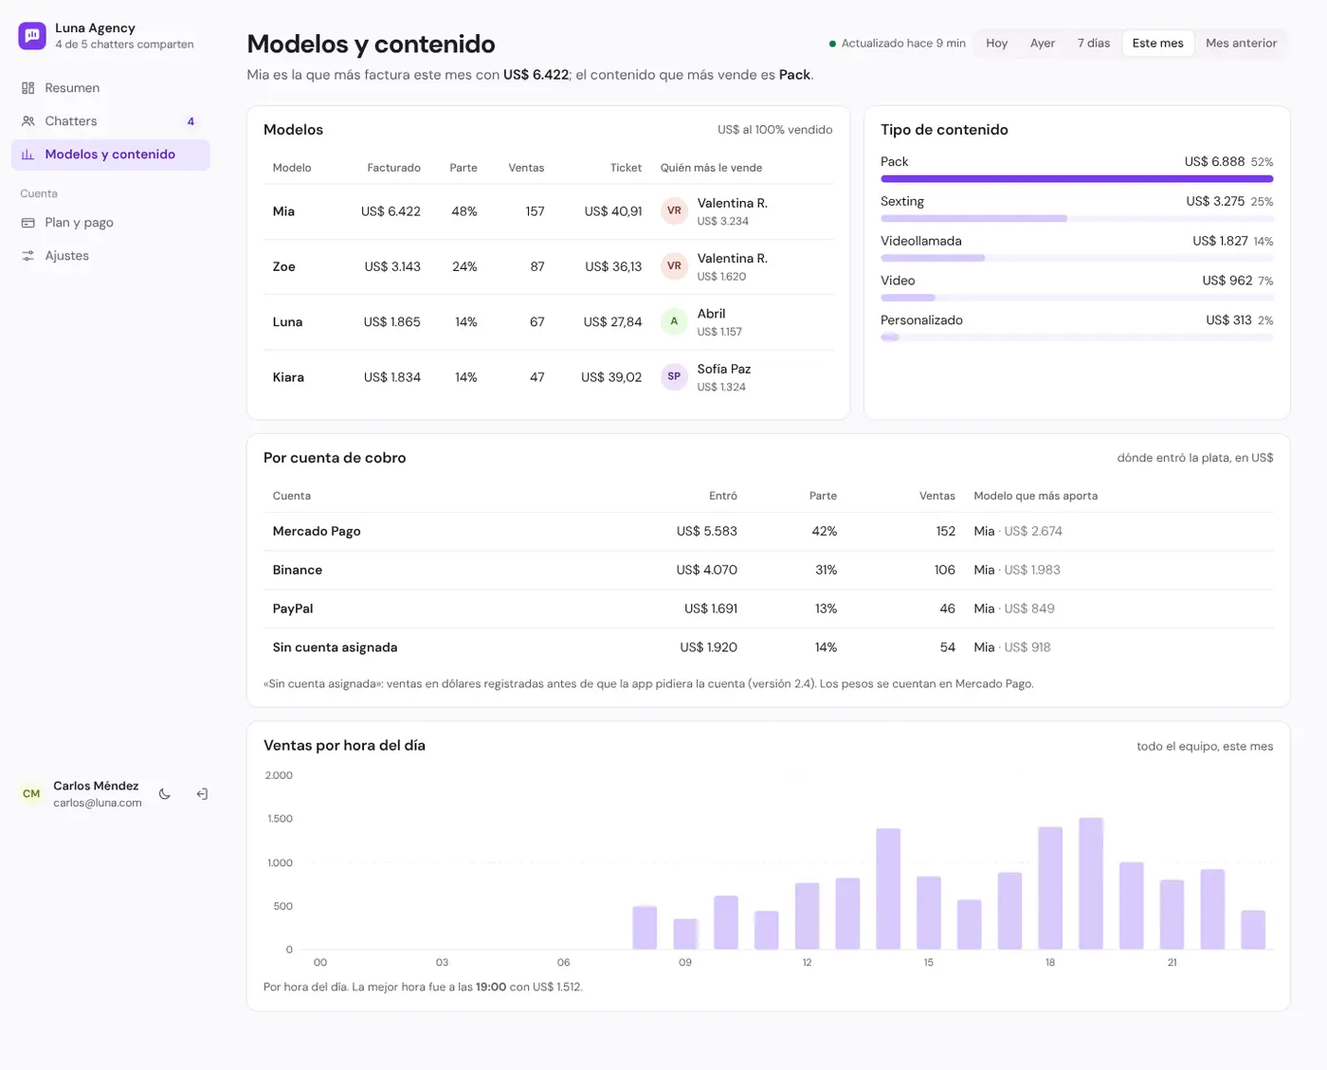Click Carlos Méndez user name
1327x1070 pixels.
(96, 786)
